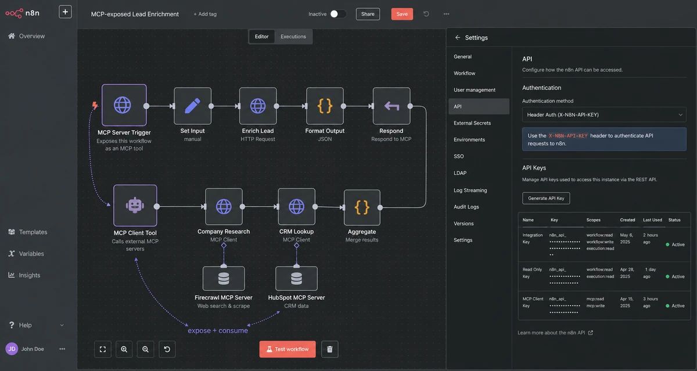This screenshot has width=697, height=371.
Task: Switch to the Executions tab
Action: [x=293, y=37]
